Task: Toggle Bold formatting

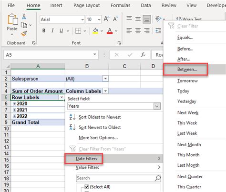Action: [44, 30]
